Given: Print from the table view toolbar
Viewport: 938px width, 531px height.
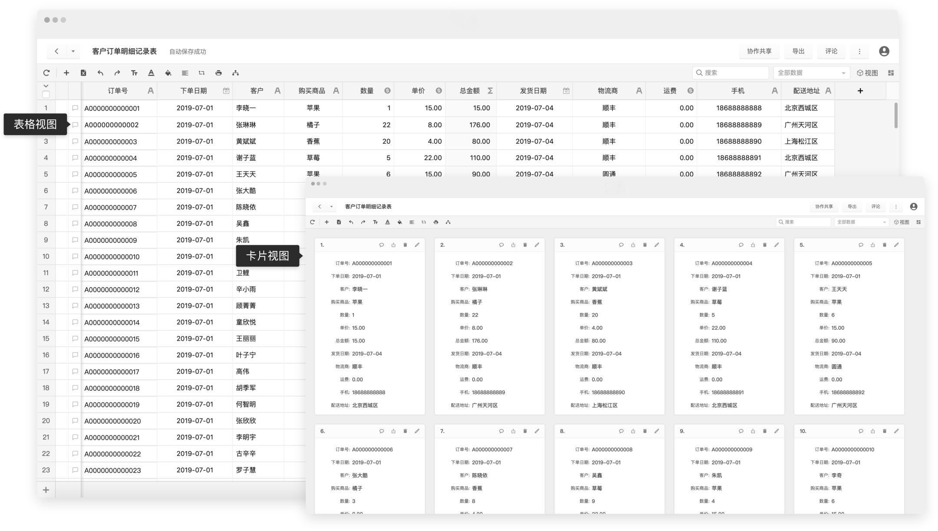Looking at the screenshot, I should click(218, 73).
